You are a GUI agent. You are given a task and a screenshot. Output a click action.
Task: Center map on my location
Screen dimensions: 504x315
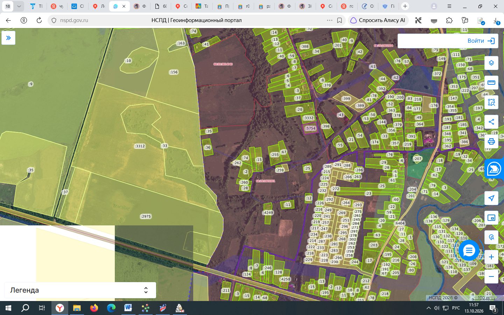pyautogui.click(x=491, y=198)
